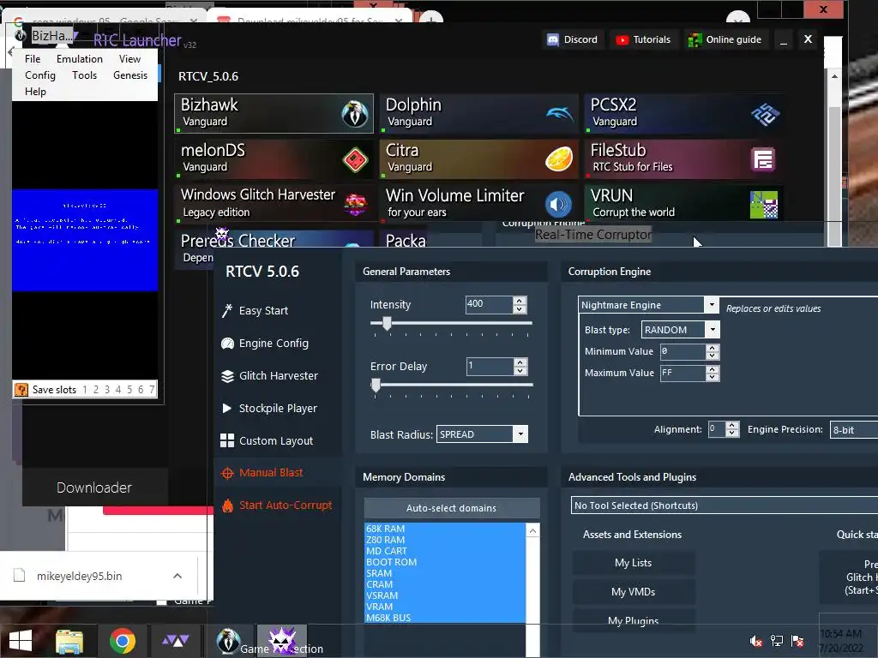Viewport: 878px width, 658px height.
Task: Open melonDS Vanguard tile
Action: [x=274, y=159]
